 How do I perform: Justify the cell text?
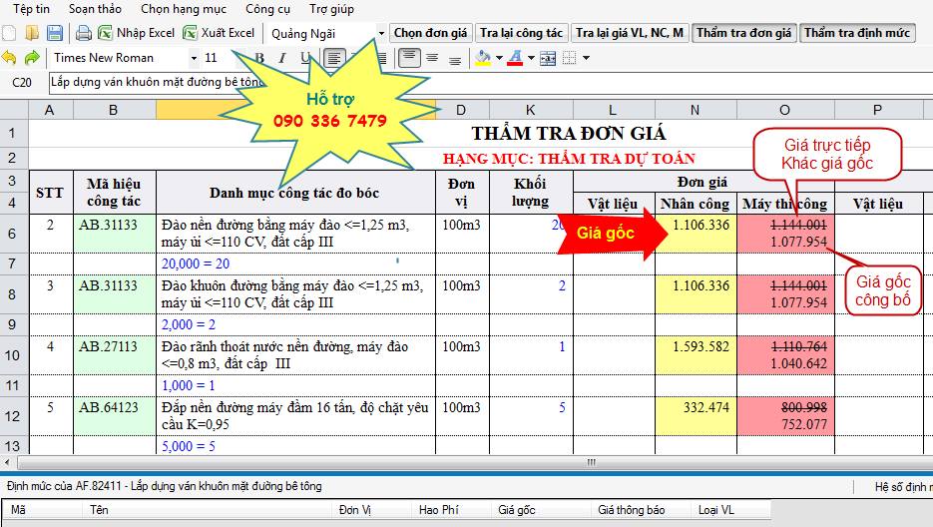[381, 58]
